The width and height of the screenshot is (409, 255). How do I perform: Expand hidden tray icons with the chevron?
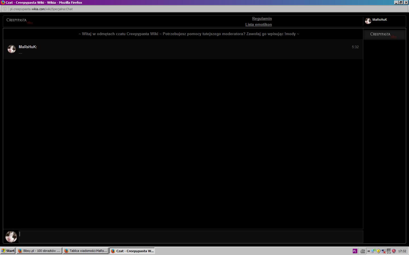pyautogui.click(x=369, y=251)
